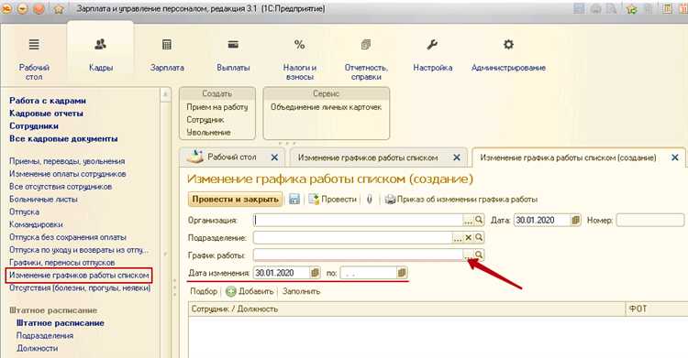
Task: Click the save diskette icon in the form toolbar
Action: coord(294,200)
